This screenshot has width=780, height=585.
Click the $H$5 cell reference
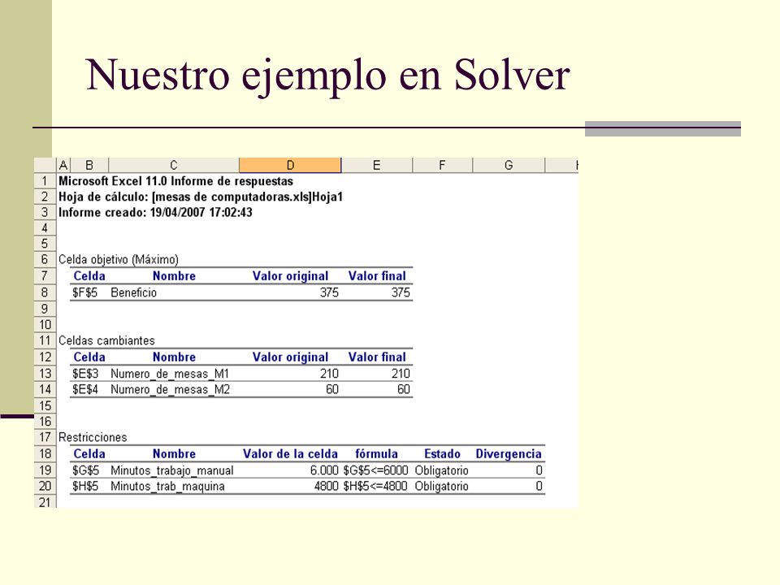(x=85, y=486)
